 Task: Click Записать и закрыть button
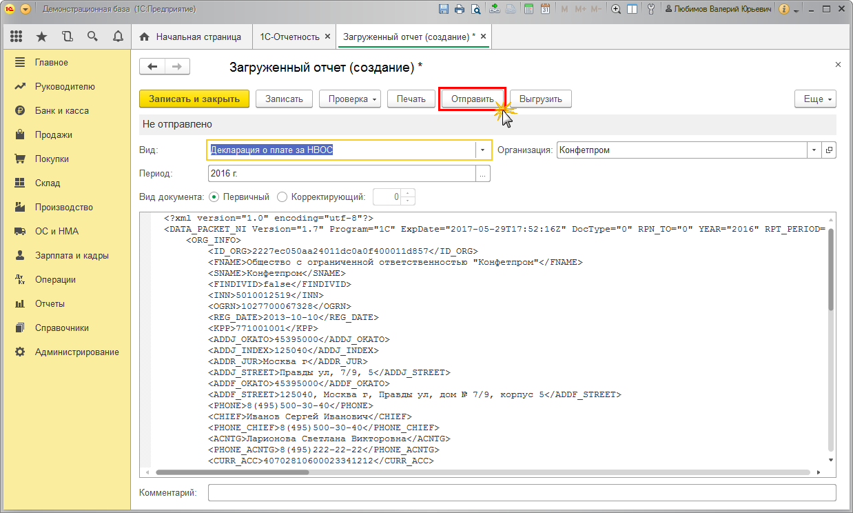(194, 99)
